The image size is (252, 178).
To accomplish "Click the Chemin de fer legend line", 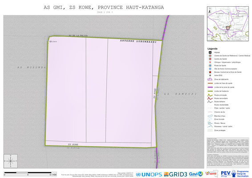I will coord(210,112).
